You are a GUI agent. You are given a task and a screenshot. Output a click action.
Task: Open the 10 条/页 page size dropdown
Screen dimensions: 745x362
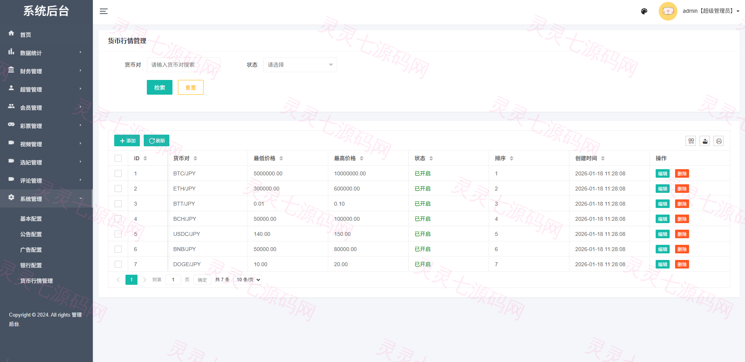tap(248, 280)
